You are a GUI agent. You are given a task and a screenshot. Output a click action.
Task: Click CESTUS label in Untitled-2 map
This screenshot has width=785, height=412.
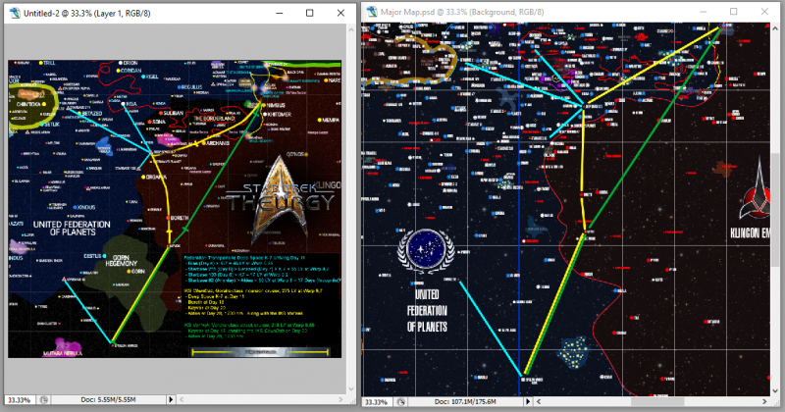click(x=92, y=256)
